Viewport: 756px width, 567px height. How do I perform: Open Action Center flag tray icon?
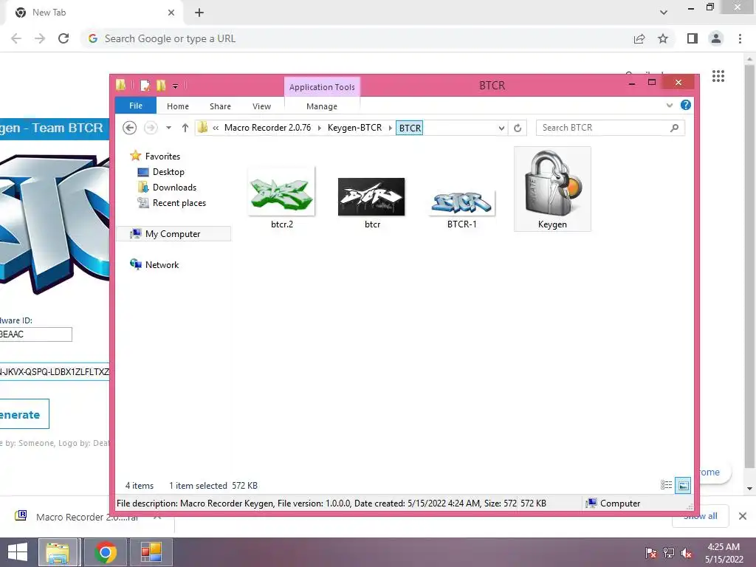651,553
